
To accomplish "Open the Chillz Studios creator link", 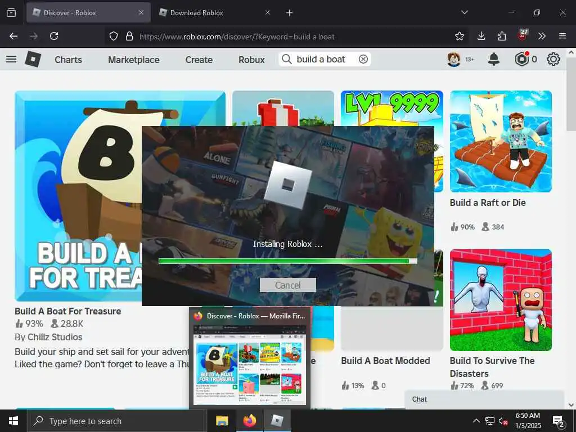I will pyautogui.click(x=53, y=337).
